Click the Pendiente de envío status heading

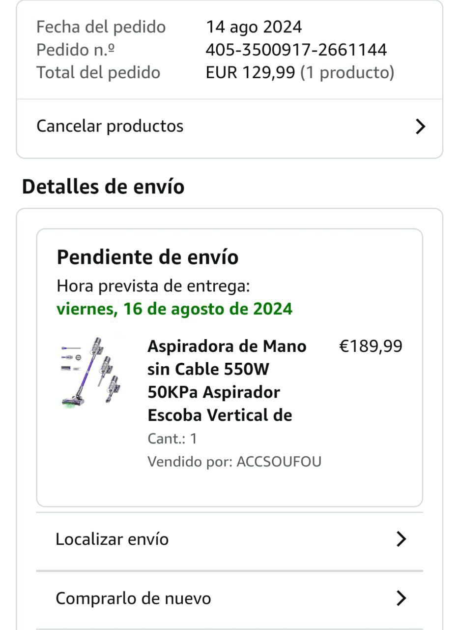(x=147, y=257)
